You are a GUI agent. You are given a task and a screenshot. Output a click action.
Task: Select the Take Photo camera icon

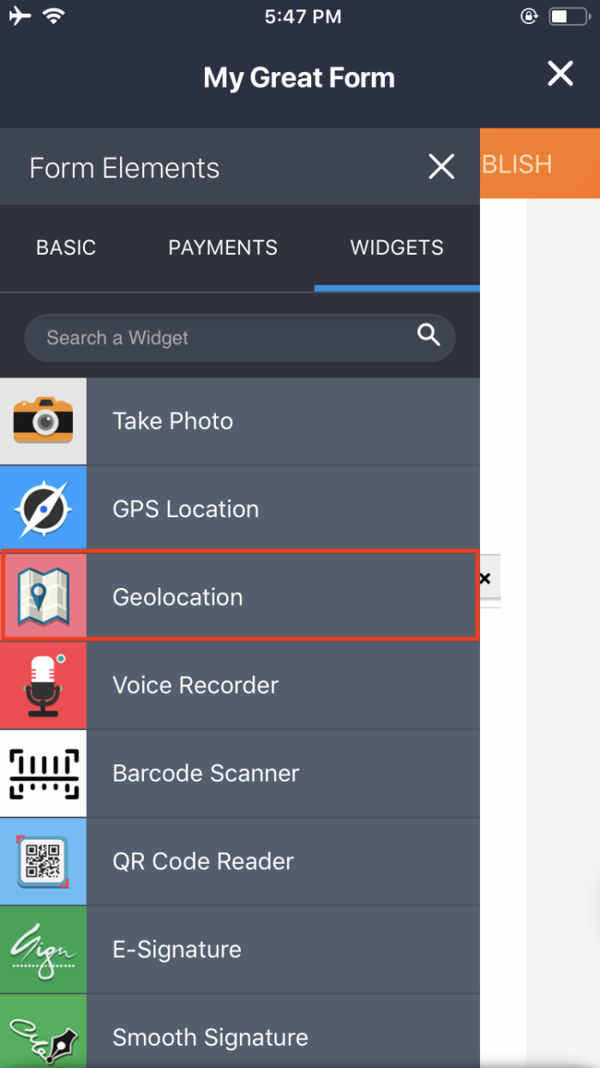(x=43, y=420)
